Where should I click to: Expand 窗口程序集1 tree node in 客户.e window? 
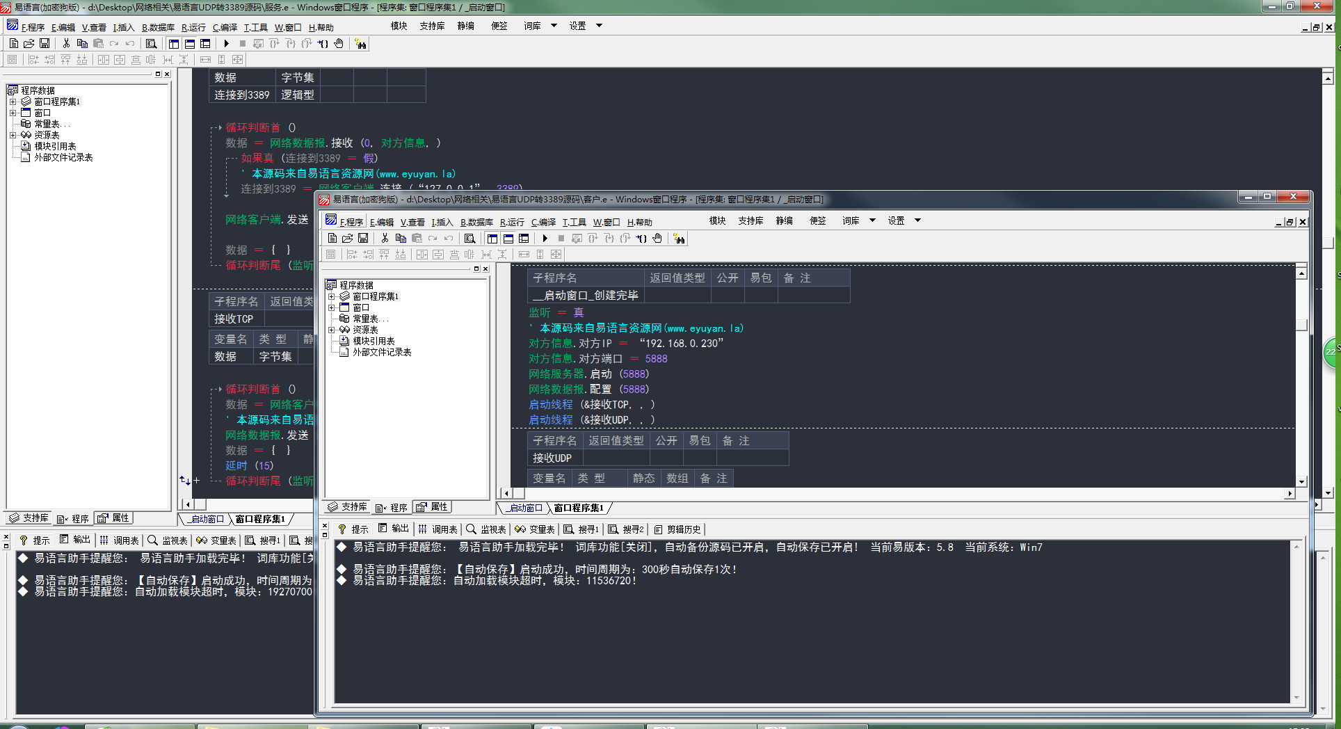332,296
